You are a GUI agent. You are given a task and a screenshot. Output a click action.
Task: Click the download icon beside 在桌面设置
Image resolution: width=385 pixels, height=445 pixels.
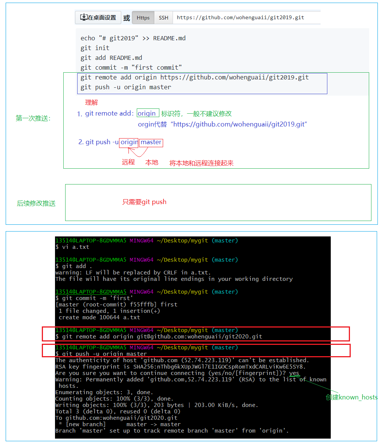coord(84,18)
